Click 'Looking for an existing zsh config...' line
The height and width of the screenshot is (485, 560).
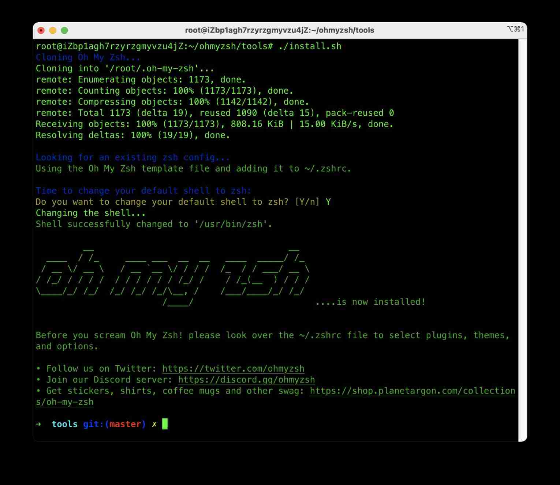[133, 157]
